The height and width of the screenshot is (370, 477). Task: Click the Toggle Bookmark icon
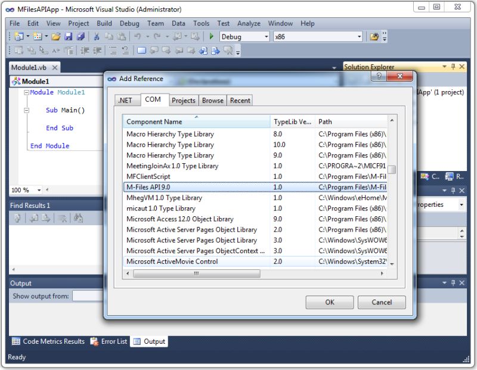(141, 51)
